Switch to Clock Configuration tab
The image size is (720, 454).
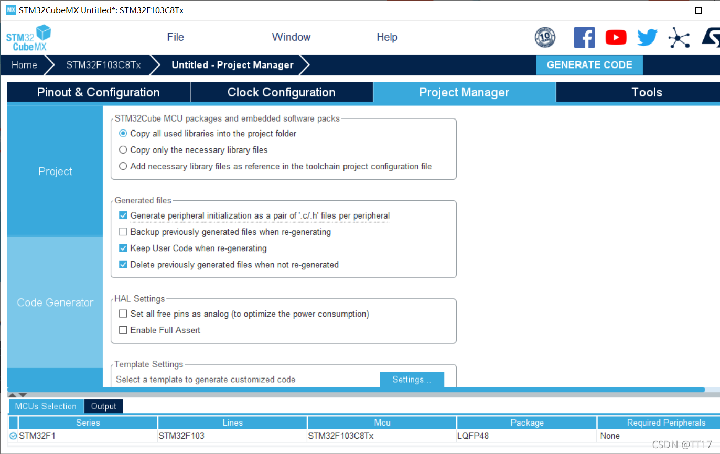tap(282, 92)
